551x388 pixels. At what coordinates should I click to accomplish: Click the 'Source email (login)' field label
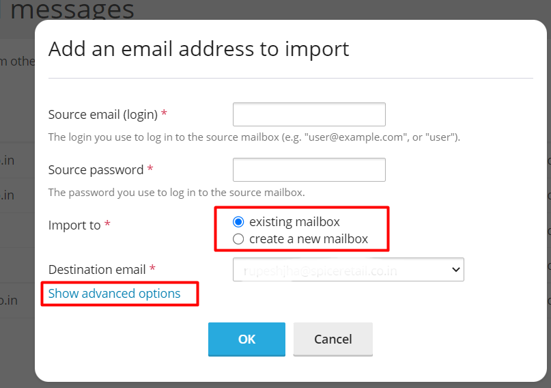pos(103,115)
